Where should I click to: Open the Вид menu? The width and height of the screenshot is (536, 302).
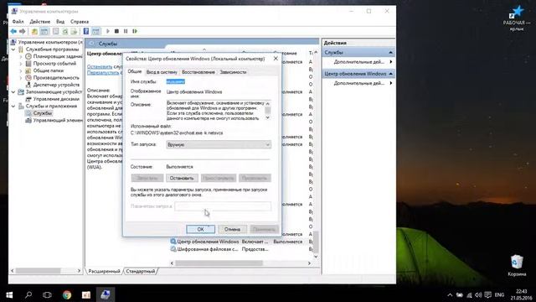pos(60,22)
